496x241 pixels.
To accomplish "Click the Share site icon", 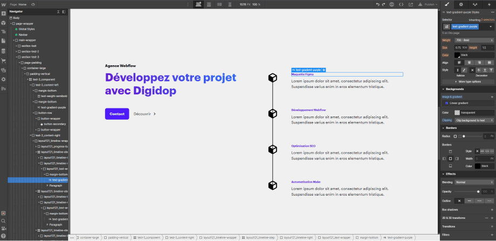I will [411, 4].
